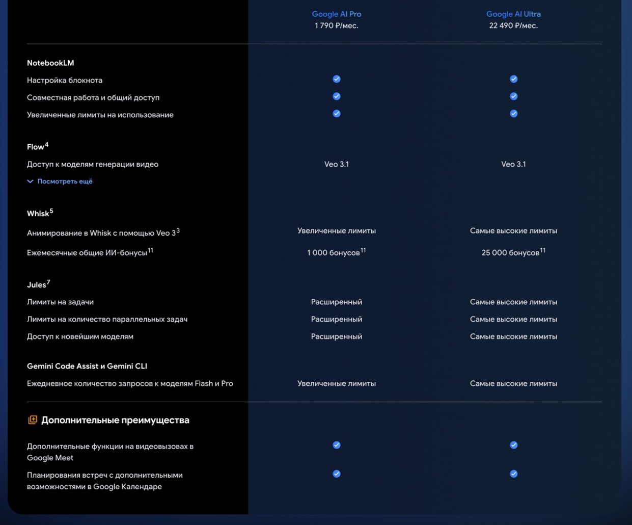Click the 'Дополнительные преимущества' section icon
The height and width of the screenshot is (525, 632).
pos(33,420)
